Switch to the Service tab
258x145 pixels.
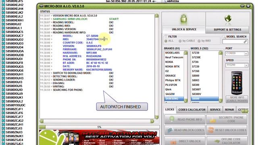point(215,110)
